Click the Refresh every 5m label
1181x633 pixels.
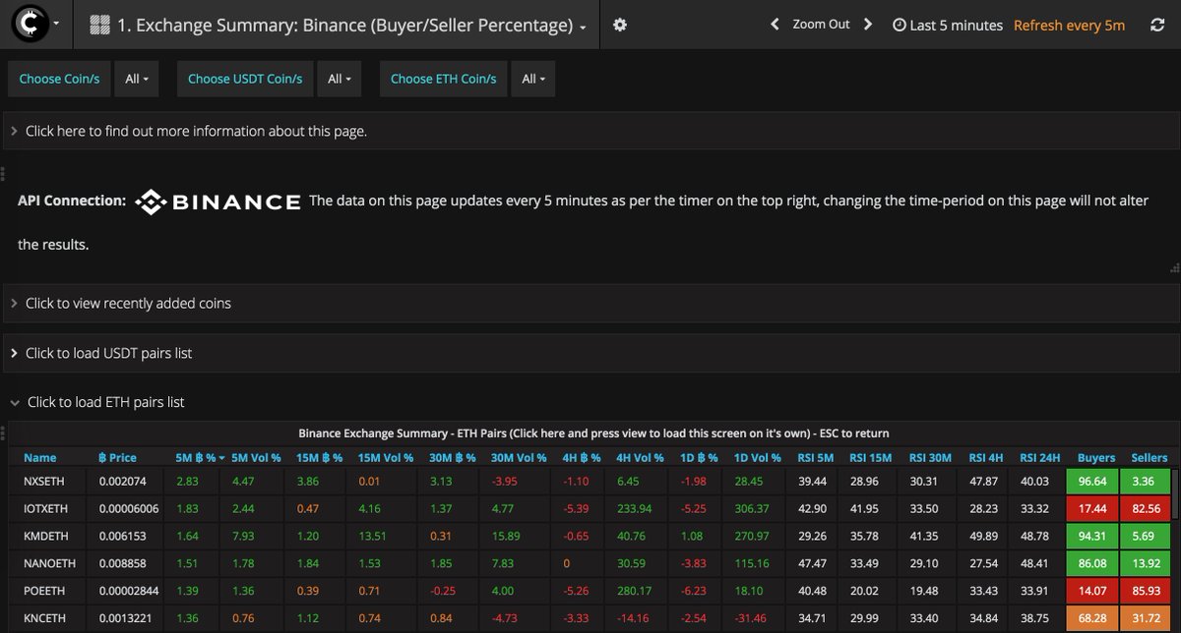1069,26
